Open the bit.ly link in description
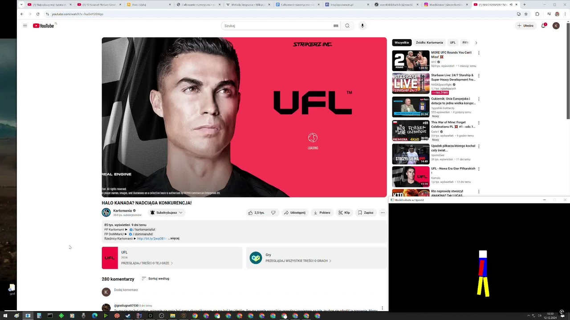This screenshot has height=320, width=570. click(x=152, y=239)
